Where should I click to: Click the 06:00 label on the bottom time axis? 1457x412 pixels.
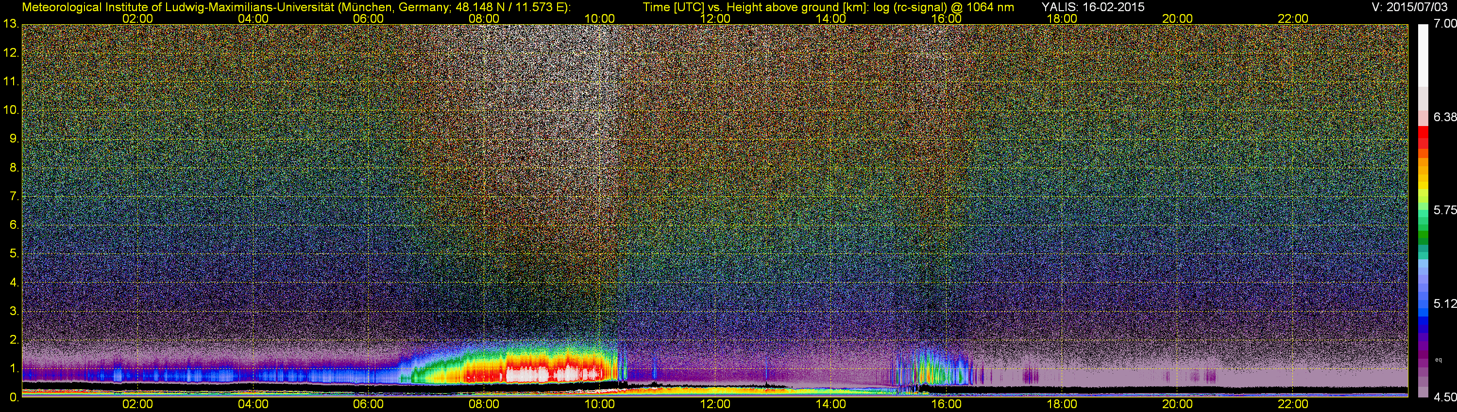(368, 404)
